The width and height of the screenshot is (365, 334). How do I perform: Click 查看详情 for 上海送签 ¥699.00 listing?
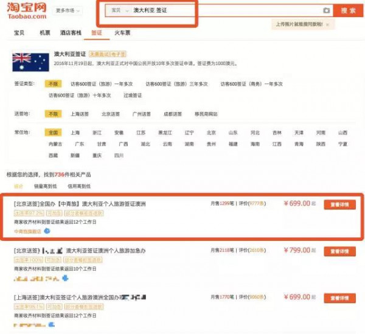339,298
